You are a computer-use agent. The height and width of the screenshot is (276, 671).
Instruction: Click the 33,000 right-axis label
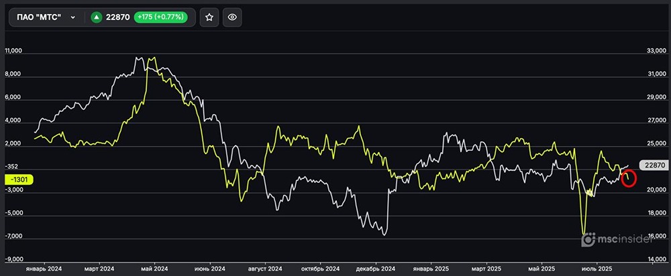[653, 51]
